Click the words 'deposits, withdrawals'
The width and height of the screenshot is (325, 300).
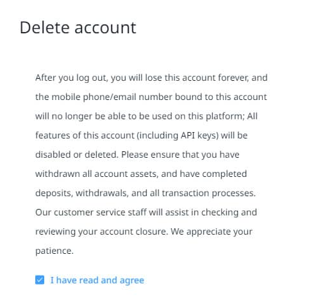[82, 194]
